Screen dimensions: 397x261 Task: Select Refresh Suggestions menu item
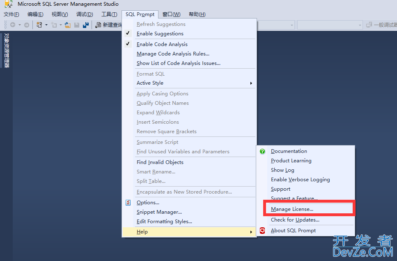(x=161, y=24)
